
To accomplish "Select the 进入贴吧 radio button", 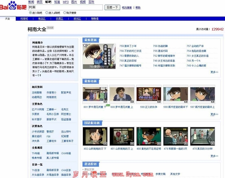I will click(30, 13).
